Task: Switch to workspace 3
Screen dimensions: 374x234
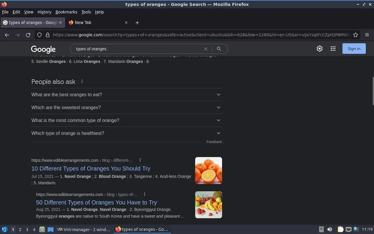Action: [27, 230]
